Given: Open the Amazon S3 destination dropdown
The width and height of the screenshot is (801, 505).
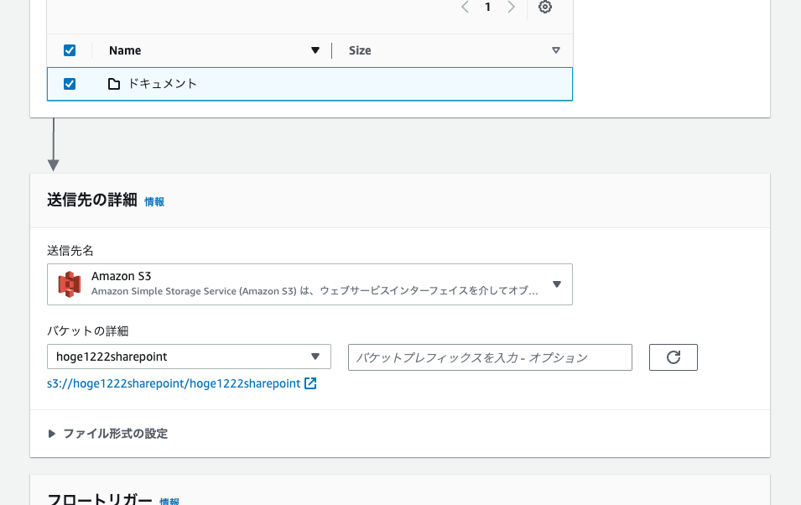Looking at the screenshot, I should 556,284.
